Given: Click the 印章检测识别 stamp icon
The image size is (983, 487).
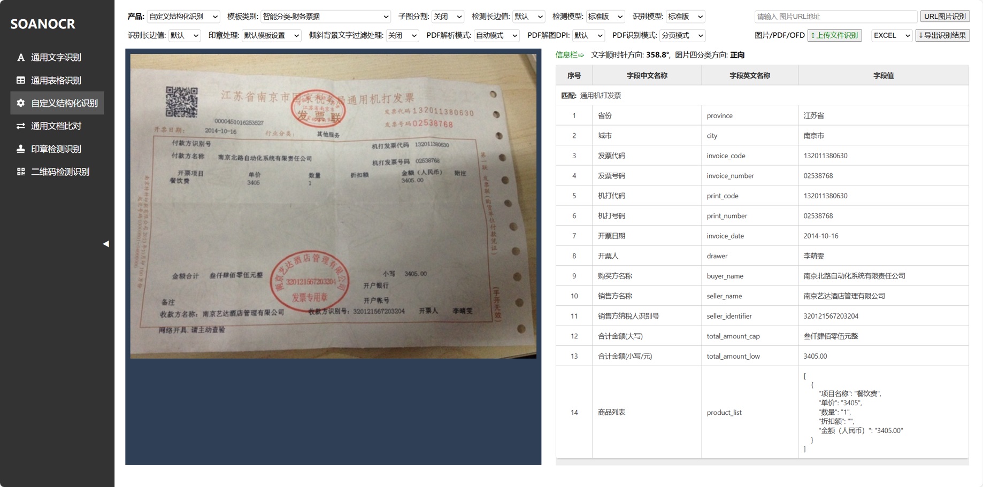Looking at the screenshot, I should 20,149.
